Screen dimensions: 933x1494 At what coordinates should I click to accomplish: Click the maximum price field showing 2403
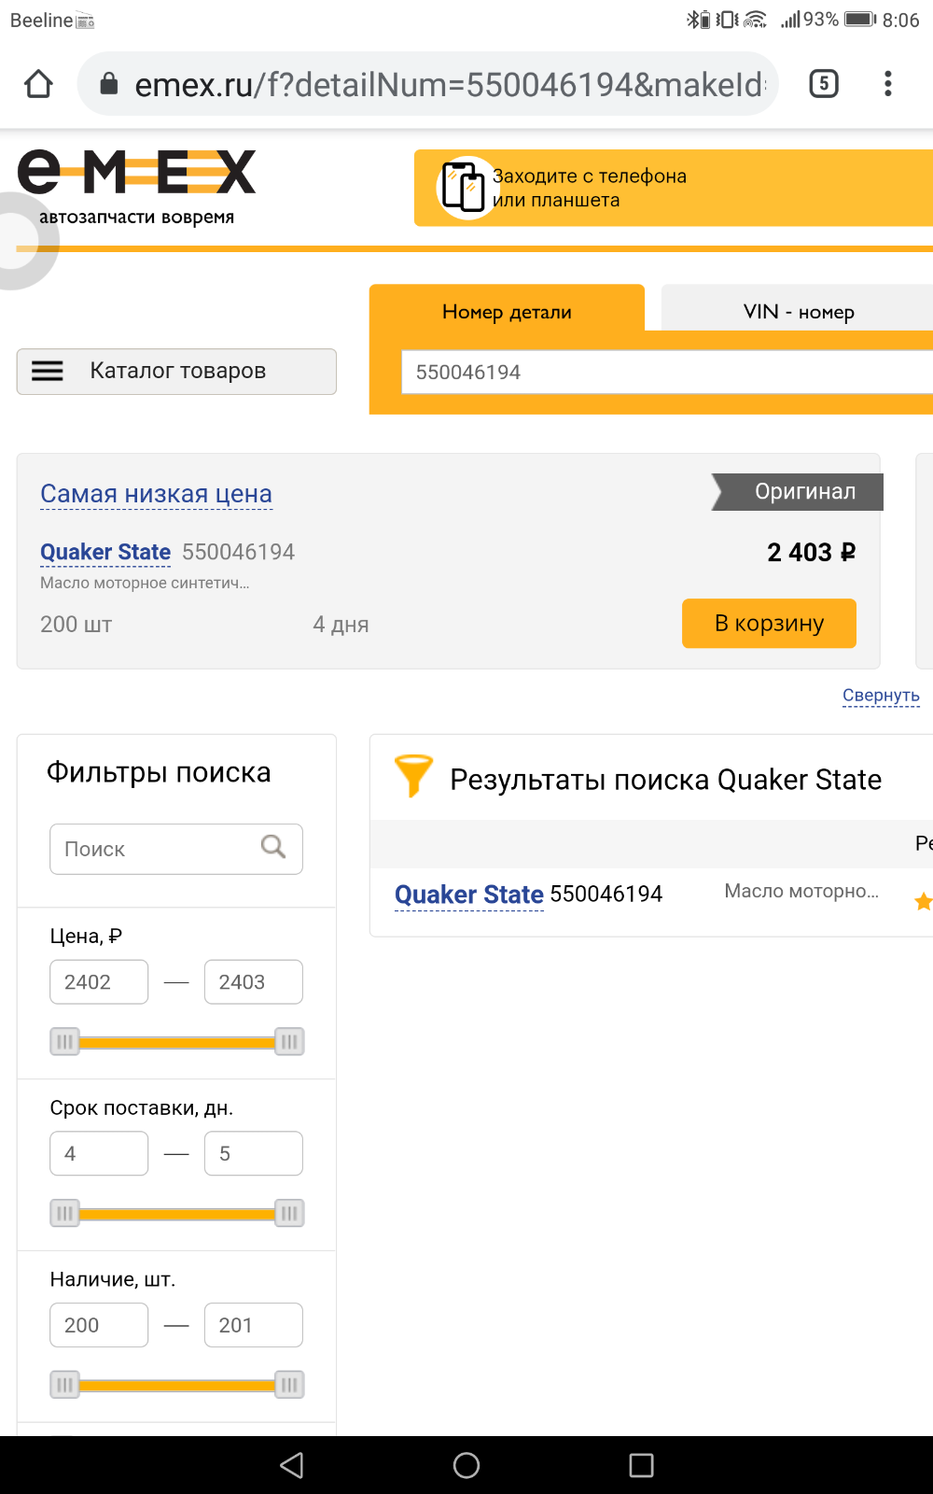[254, 982]
